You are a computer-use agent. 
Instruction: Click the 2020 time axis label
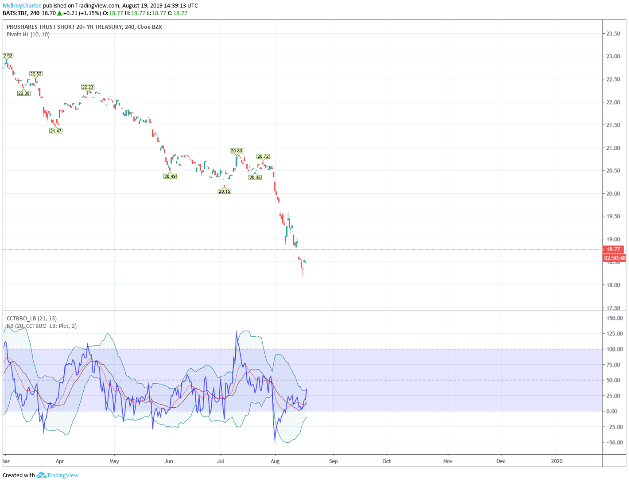coord(557,461)
